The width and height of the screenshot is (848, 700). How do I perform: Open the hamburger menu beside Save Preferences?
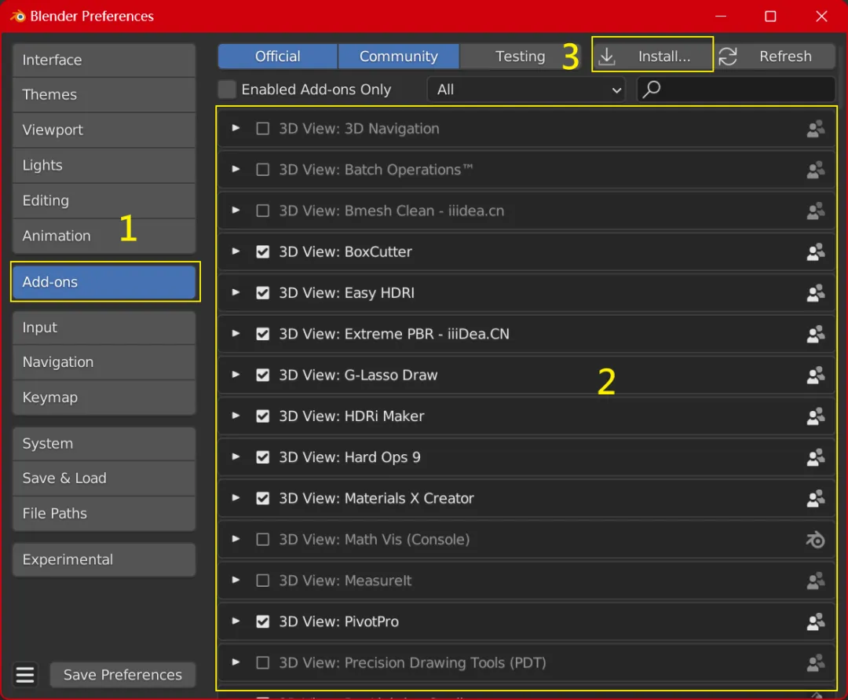click(x=25, y=675)
